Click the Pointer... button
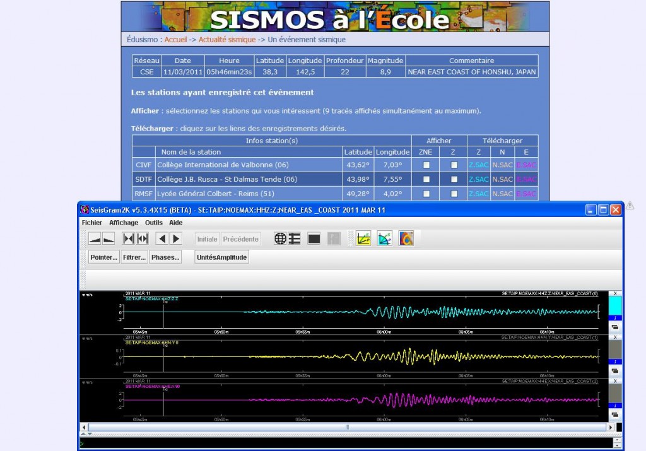This screenshot has height=451, width=646. [x=104, y=257]
